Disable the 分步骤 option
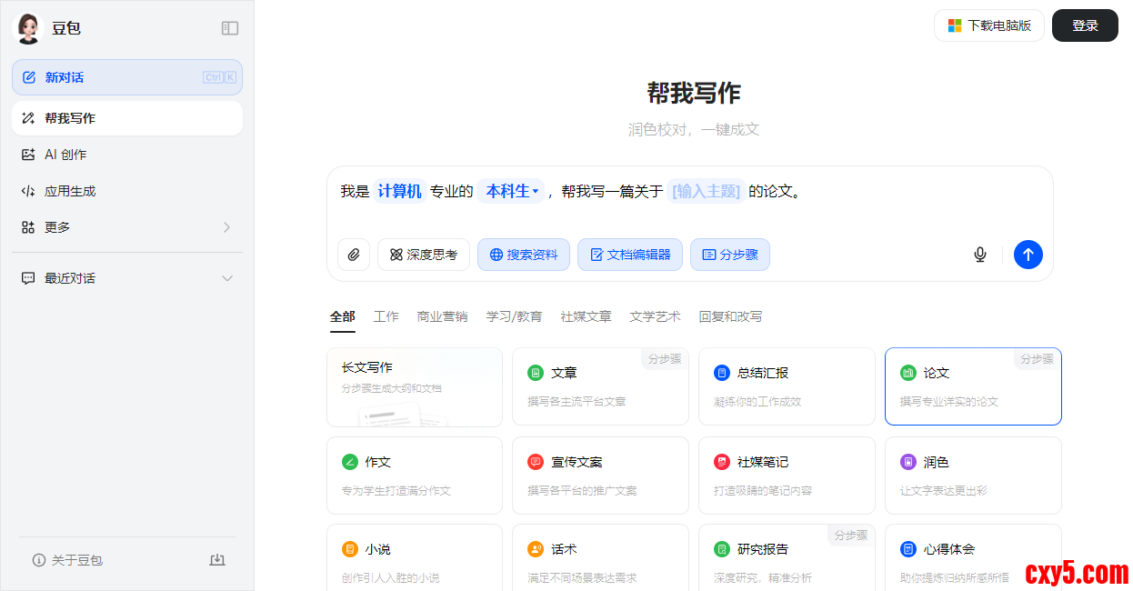Image resolution: width=1133 pixels, height=591 pixels. pyautogui.click(x=729, y=255)
